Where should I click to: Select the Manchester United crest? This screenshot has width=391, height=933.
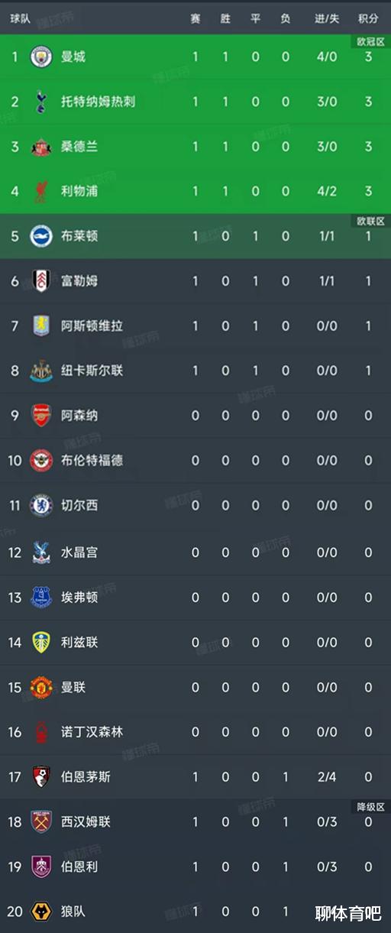click(40, 687)
